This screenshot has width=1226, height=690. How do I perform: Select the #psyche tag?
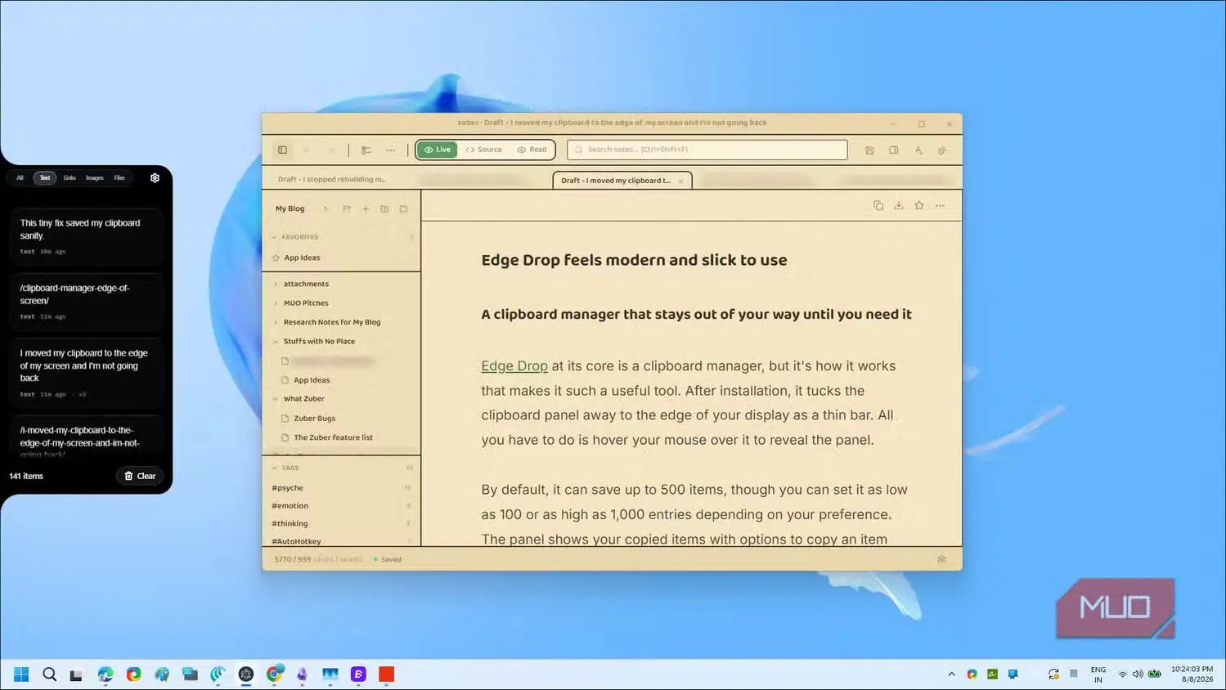(x=287, y=488)
